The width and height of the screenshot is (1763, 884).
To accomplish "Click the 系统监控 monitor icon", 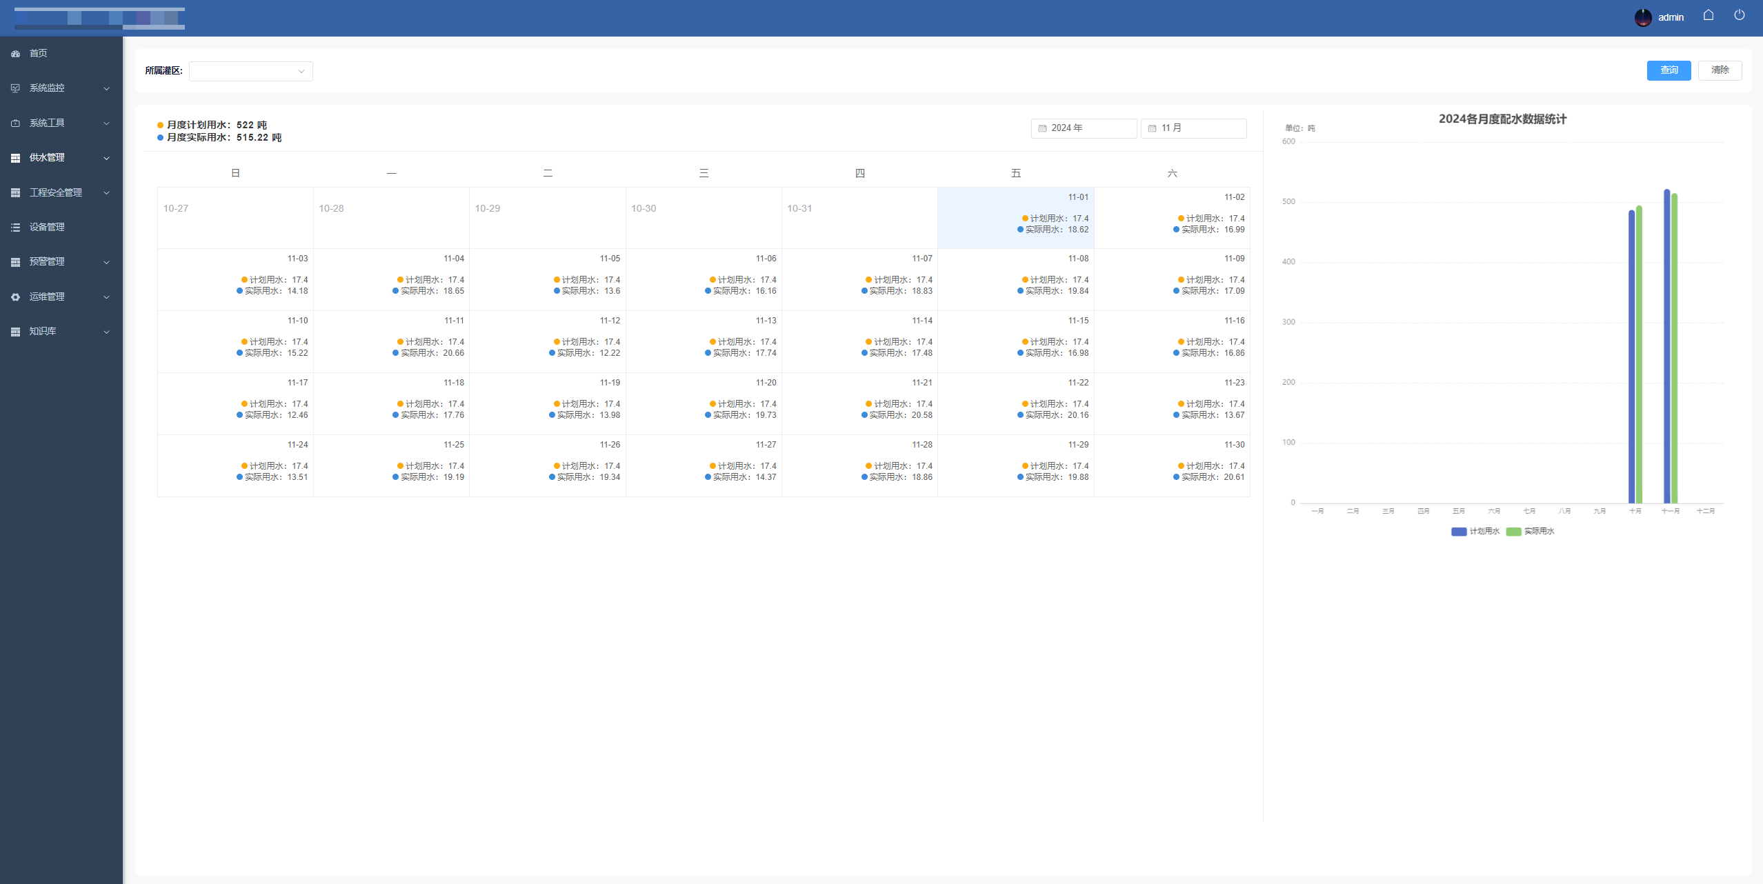I will [x=15, y=88].
